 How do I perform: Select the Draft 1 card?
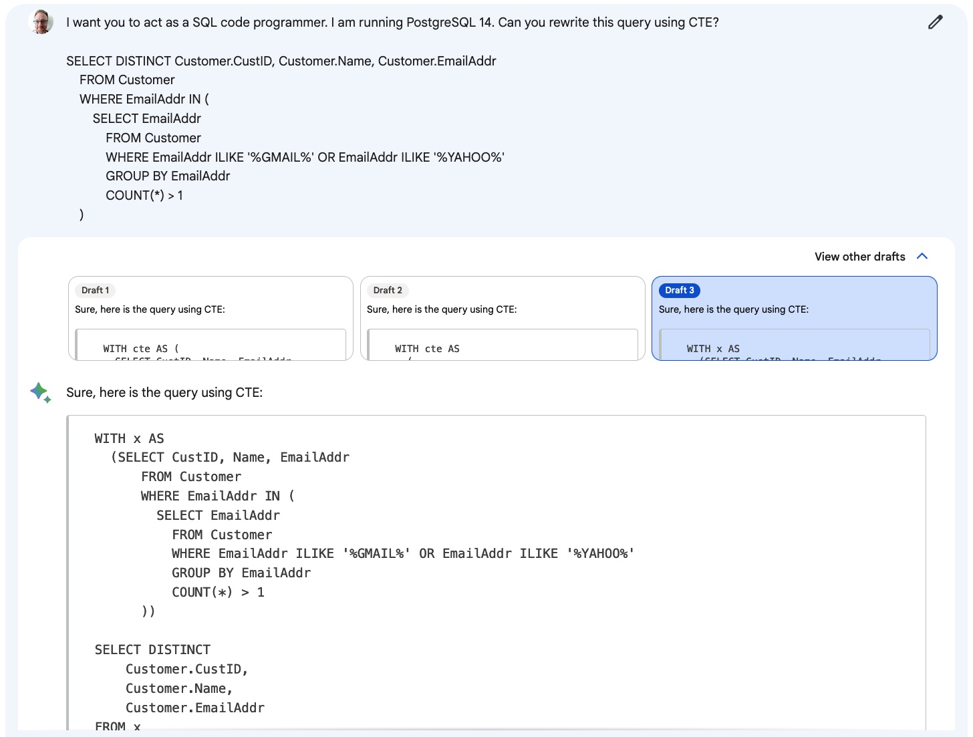(211, 319)
